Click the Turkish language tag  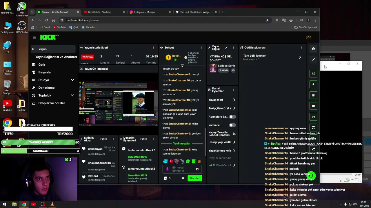tap(223, 70)
